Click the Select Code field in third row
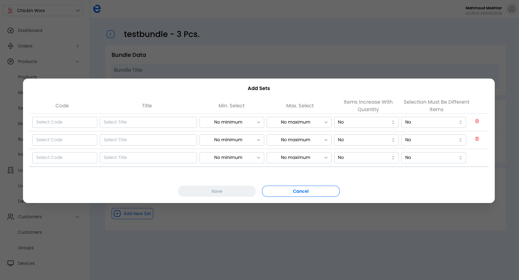The width and height of the screenshot is (519, 280). point(65,158)
